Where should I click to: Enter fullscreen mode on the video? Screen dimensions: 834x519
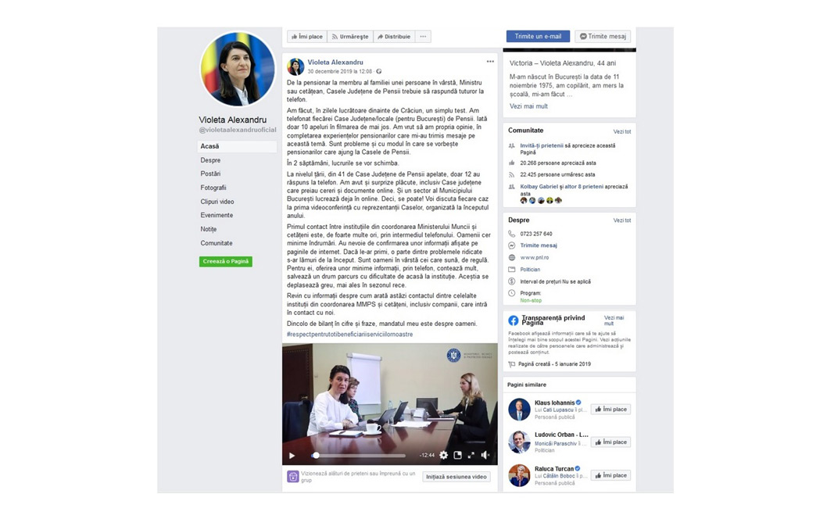(471, 455)
